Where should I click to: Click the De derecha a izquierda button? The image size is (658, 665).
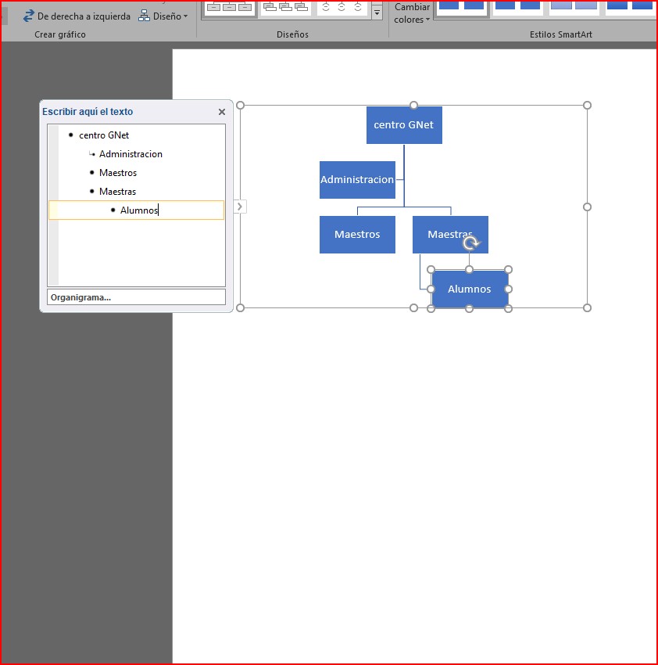pos(77,16)
